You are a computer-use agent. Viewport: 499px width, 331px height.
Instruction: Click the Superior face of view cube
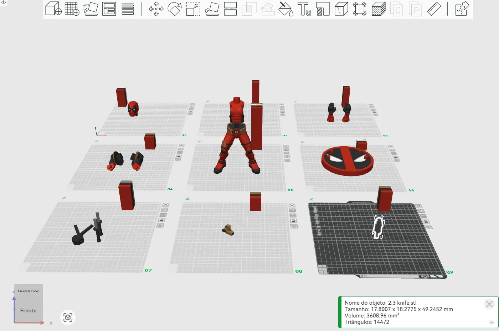click(x=28, y=291)
